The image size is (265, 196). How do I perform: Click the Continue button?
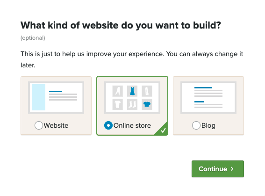[x=218, y=169]
